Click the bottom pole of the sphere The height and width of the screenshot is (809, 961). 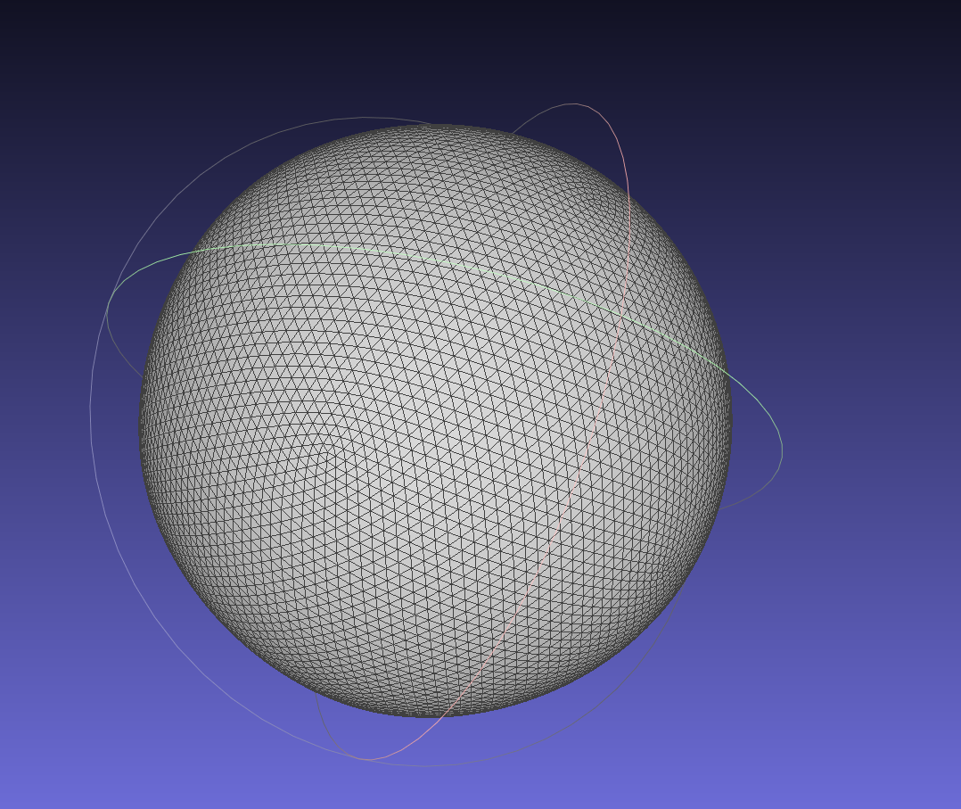coord(437,714)
